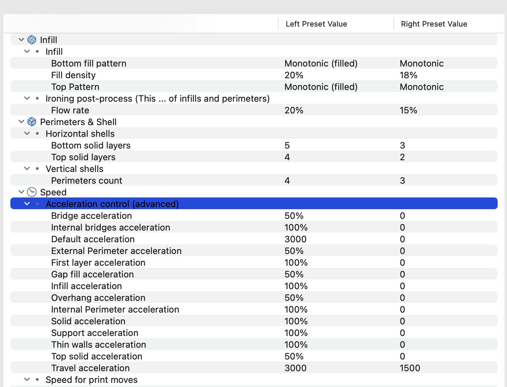Select the Solid acceleration row
Screen dimensions: 507x387
tap(254, 321)
